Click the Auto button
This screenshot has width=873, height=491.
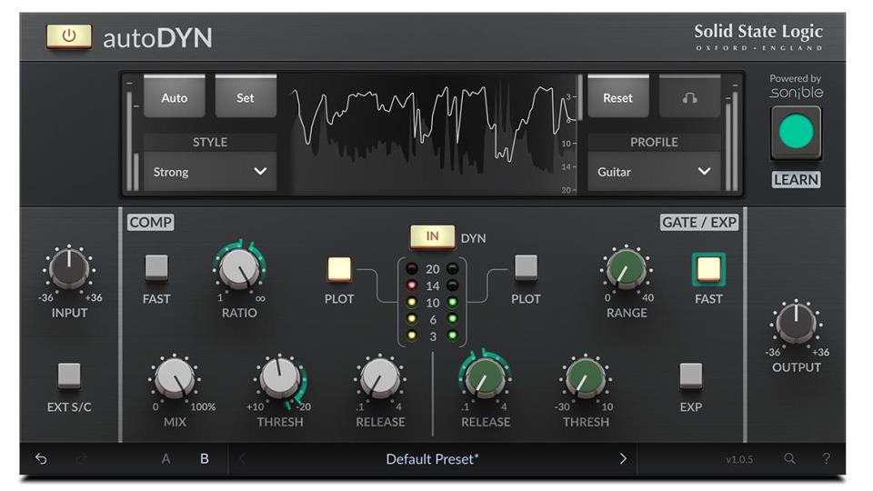point(175,97)
